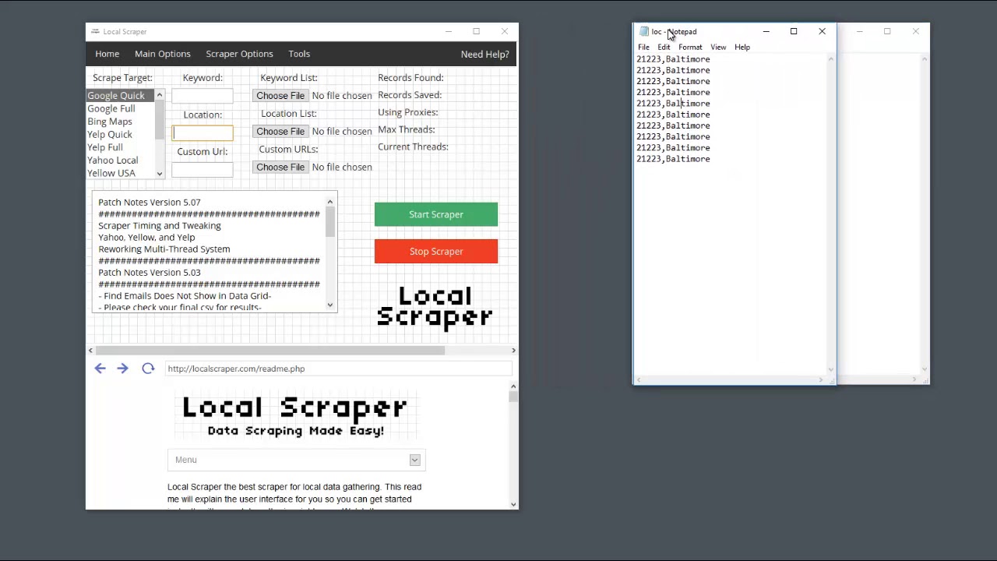Click the Local Scraper title bar icon
This screenshot has height=561, width=997.
(95, 32)
